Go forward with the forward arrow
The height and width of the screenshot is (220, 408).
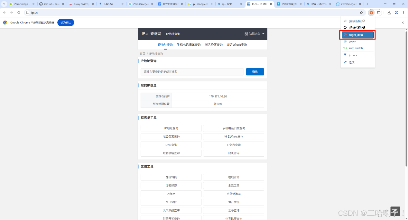click(12, 13)
